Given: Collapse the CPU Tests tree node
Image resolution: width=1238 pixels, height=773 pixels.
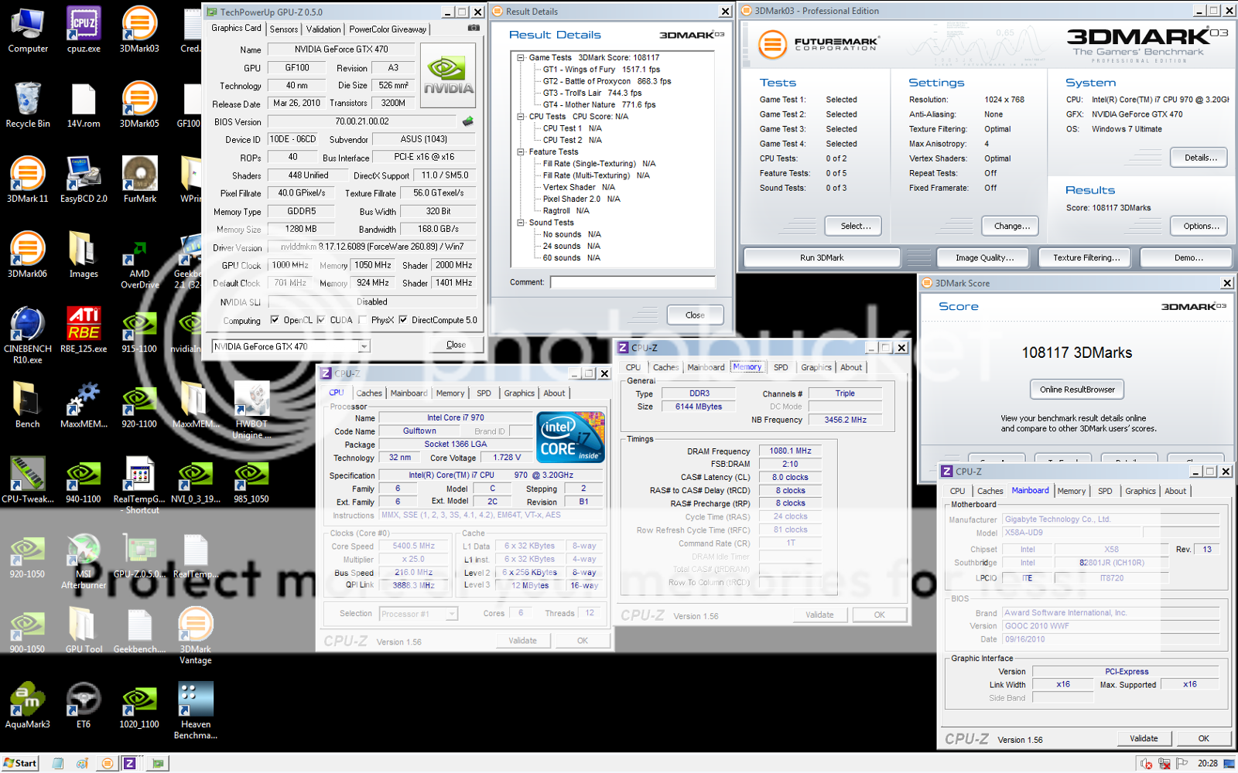Looking at the screenshot, I should pyautogui.click(x=521, y=117).
